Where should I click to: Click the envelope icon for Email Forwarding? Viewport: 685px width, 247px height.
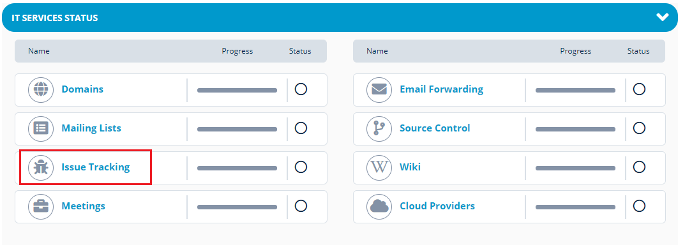379,90
